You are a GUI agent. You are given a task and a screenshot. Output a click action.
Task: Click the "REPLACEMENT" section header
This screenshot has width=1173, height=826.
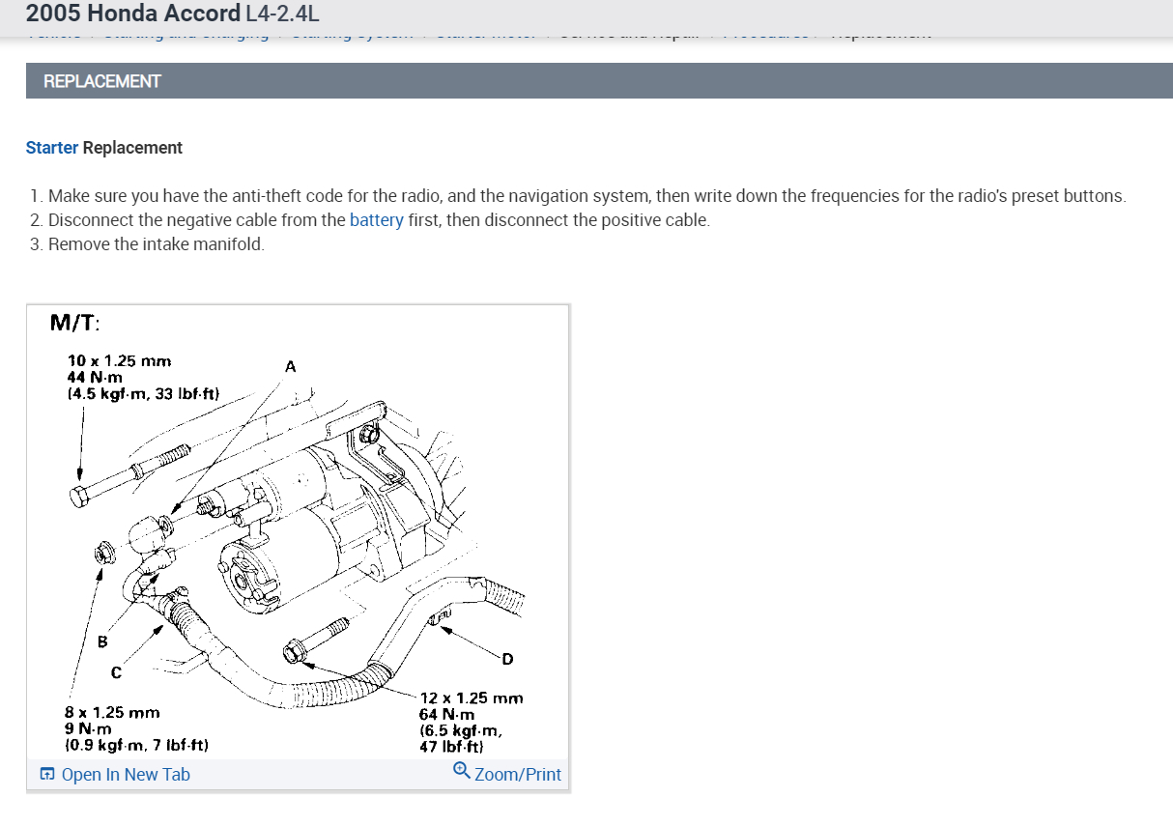(x=599, y=81)
